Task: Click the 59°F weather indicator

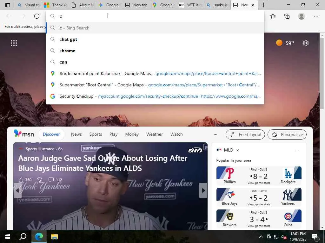Action: pos(285,43)
